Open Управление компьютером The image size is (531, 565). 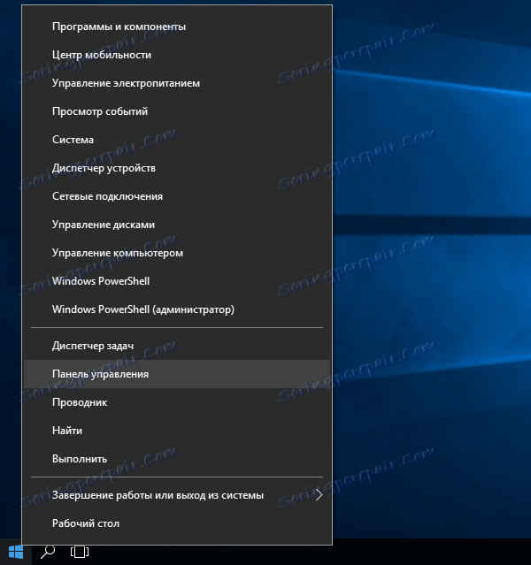tap(177, 253)
